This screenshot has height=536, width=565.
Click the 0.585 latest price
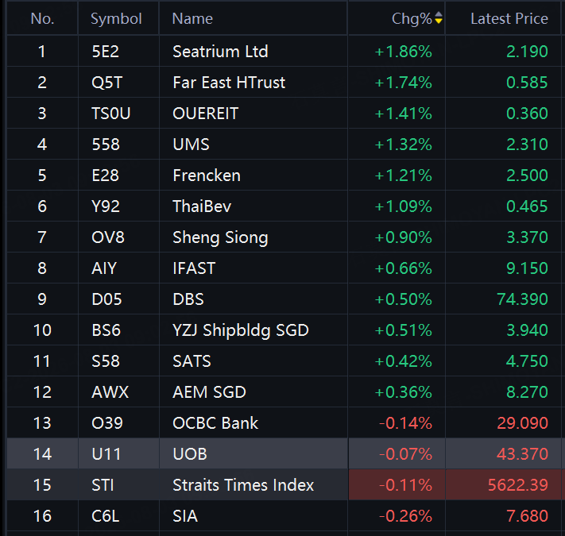[527, 83]
